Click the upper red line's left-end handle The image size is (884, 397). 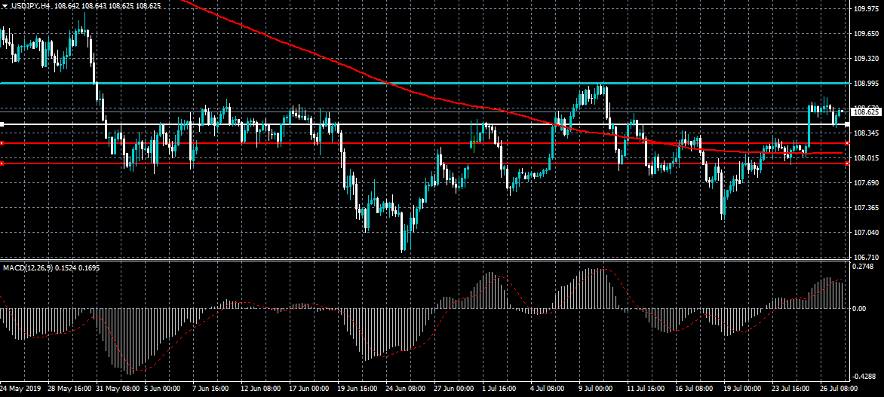click(2, 143)
